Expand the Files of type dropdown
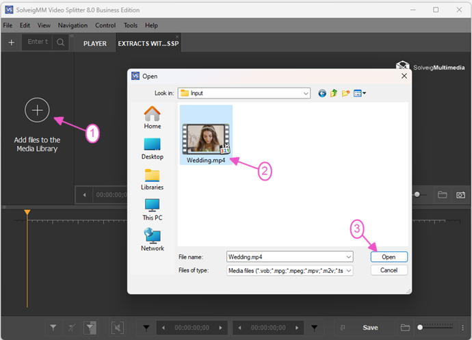This screenshot has height=340, width=472. click(349, 271)
